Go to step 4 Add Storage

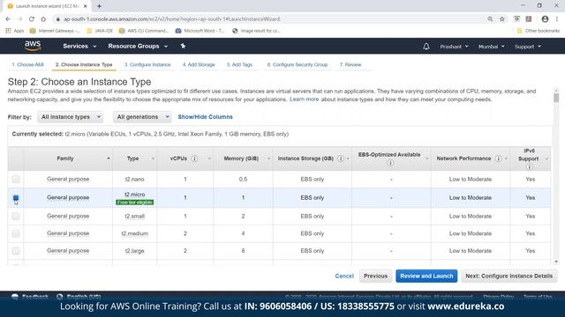click(x=199, y=64)
